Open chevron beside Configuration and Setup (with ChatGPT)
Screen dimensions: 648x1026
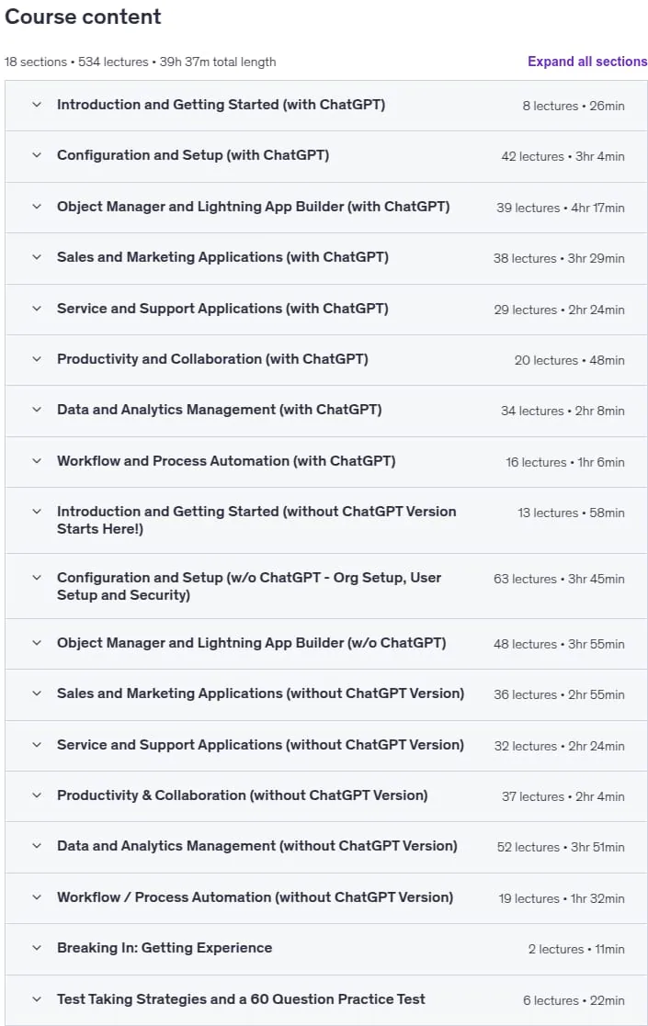point(38,155)
